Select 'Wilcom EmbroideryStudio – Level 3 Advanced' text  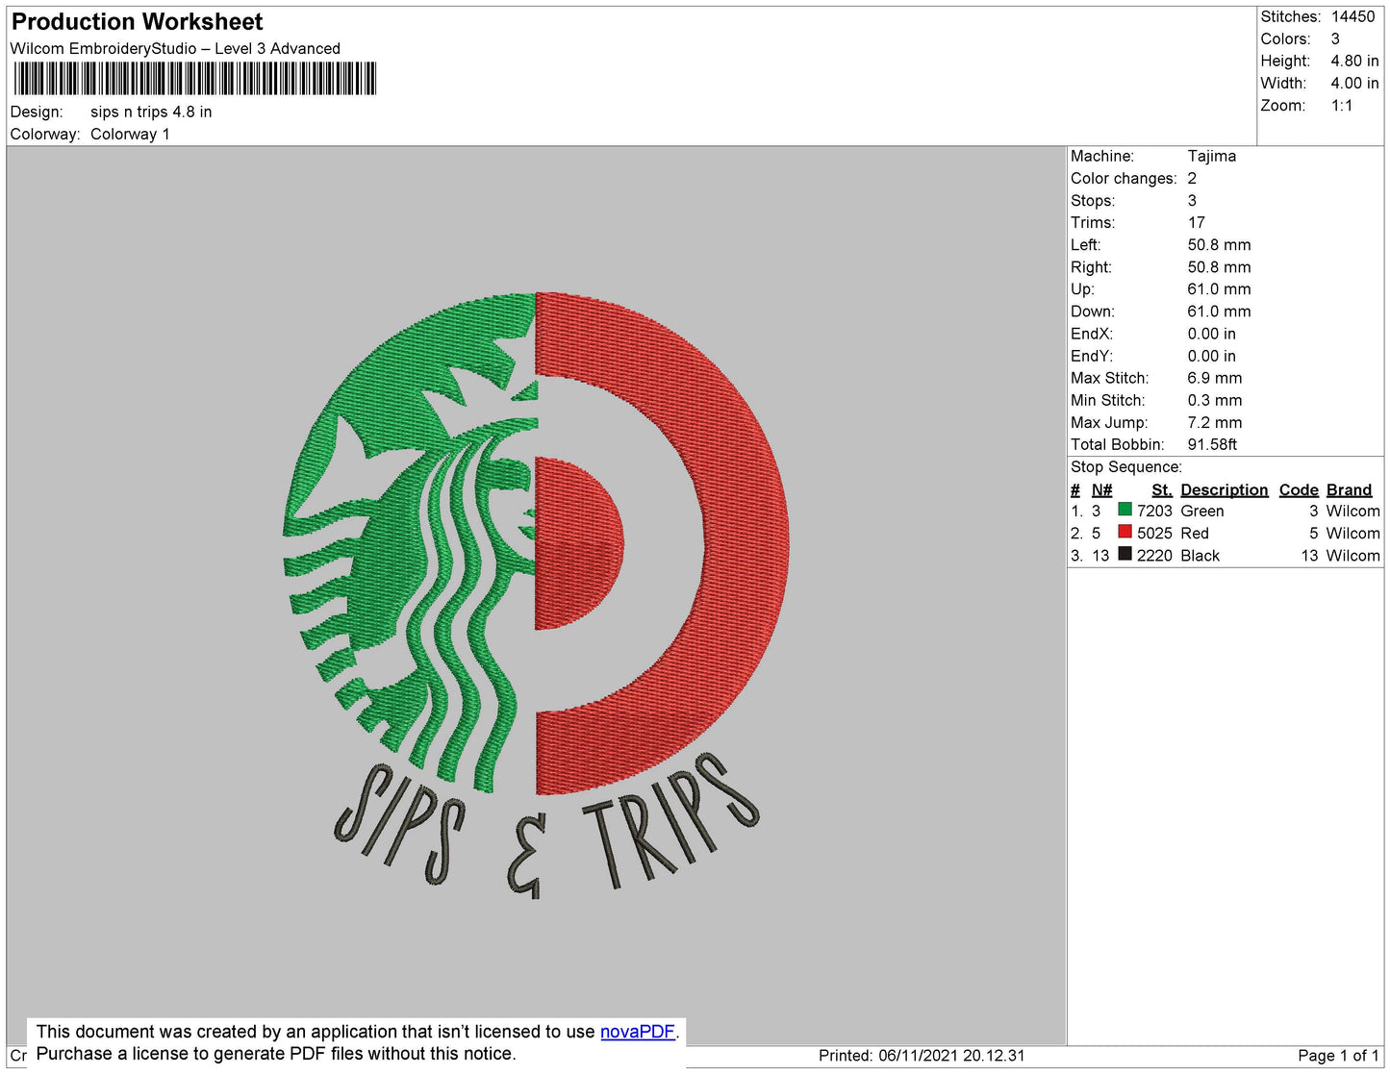pyautogui.click(x=175, y=49)
